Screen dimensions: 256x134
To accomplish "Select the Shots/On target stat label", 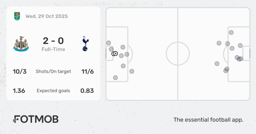I will 53,71.
